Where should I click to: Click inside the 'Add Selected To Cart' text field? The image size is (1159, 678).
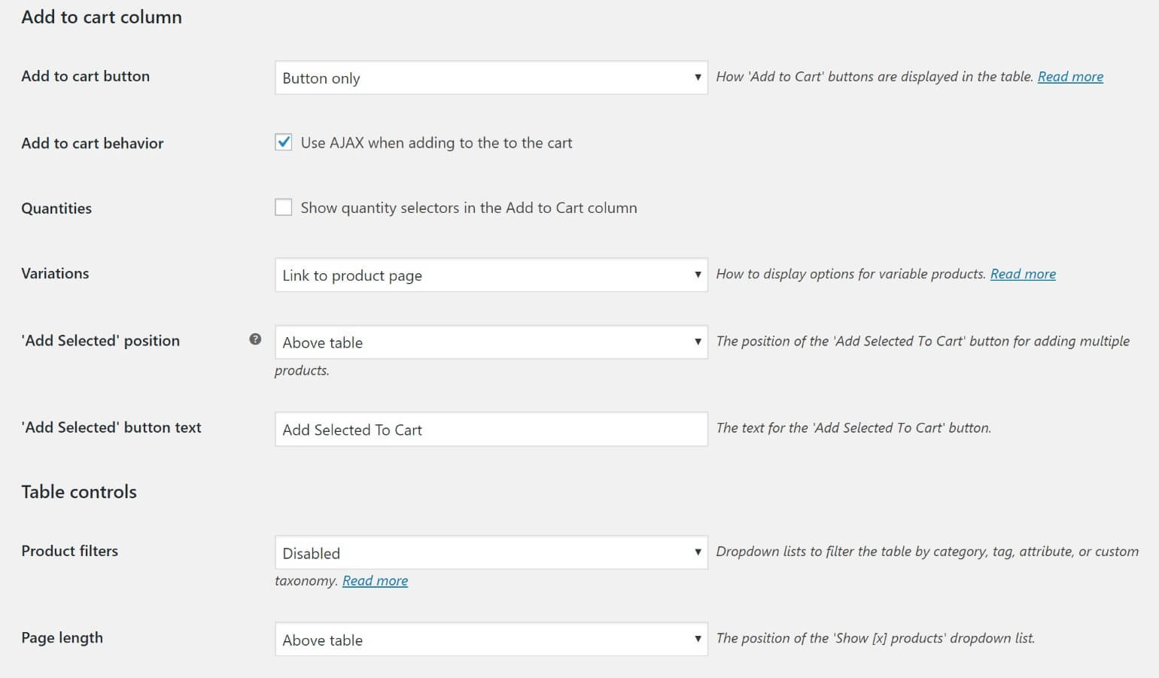click(489, 429)
